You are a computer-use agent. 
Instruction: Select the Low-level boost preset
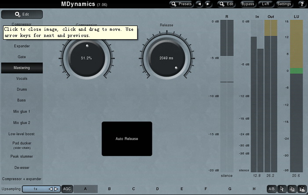coord(22,134)
